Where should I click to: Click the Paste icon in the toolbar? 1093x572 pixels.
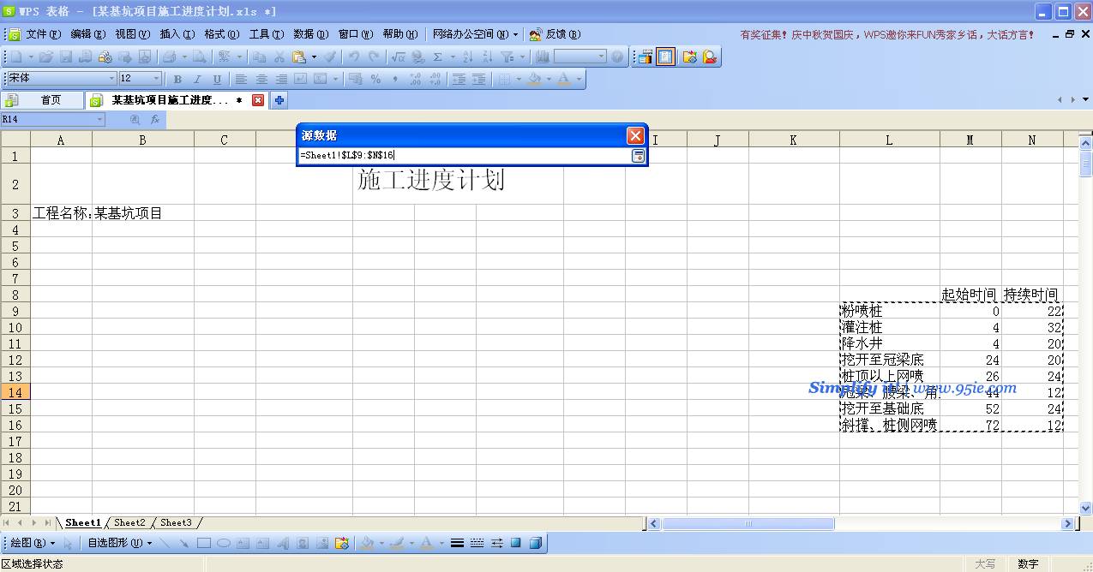click(298, 57)
